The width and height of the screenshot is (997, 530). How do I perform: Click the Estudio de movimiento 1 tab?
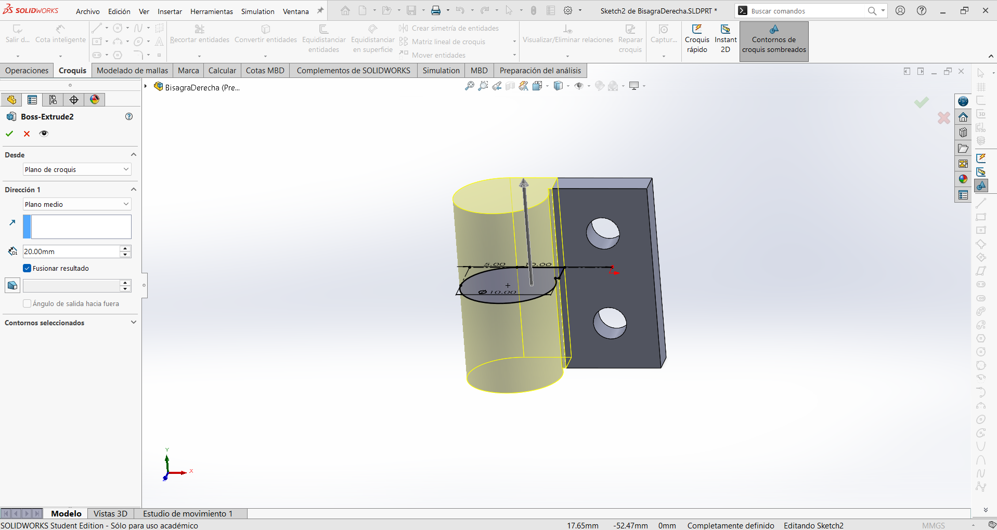(x=188, y=513)
